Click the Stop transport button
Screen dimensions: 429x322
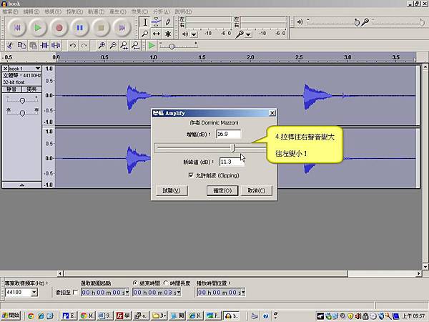101,28
